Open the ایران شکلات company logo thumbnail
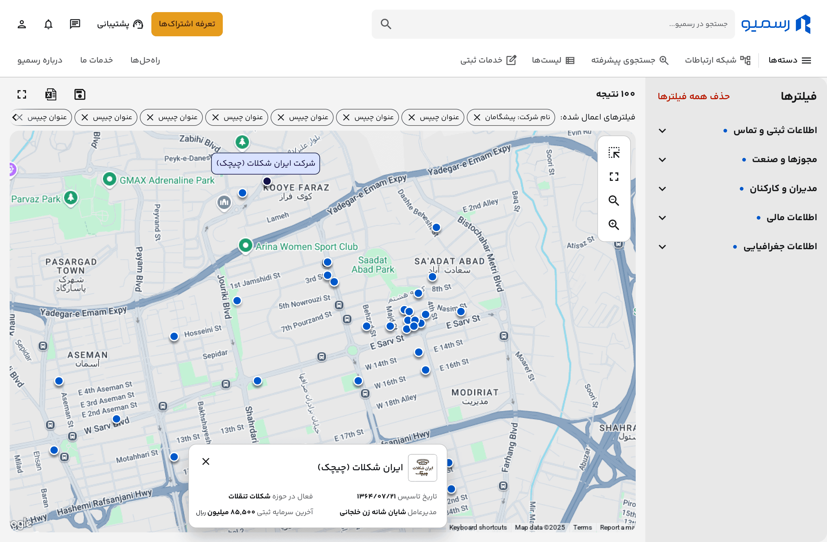The height and width of the screenshot is (542, 827). coord(423,467)
